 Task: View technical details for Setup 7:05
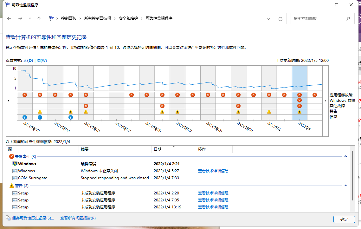(213, 200)
